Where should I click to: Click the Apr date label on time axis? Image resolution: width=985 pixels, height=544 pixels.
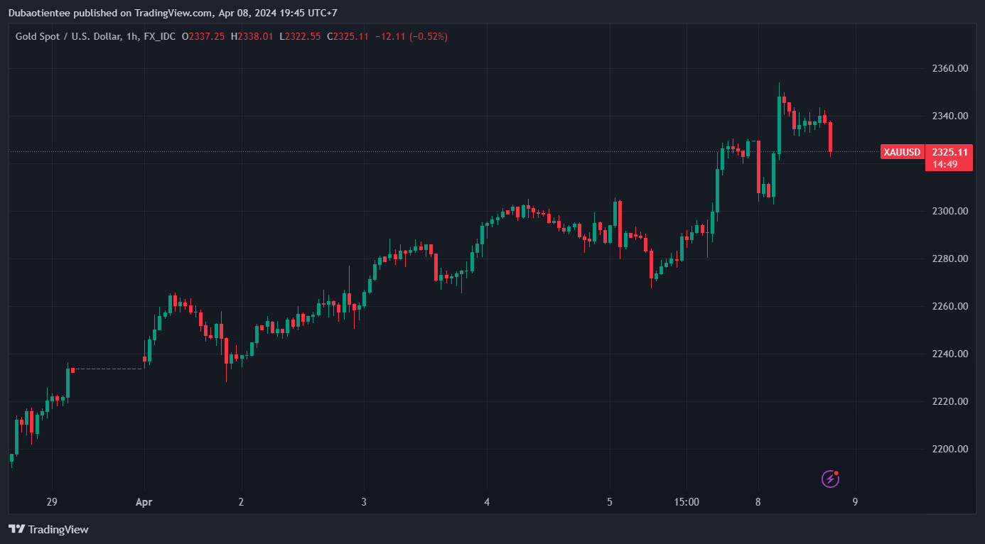(144, 502)
